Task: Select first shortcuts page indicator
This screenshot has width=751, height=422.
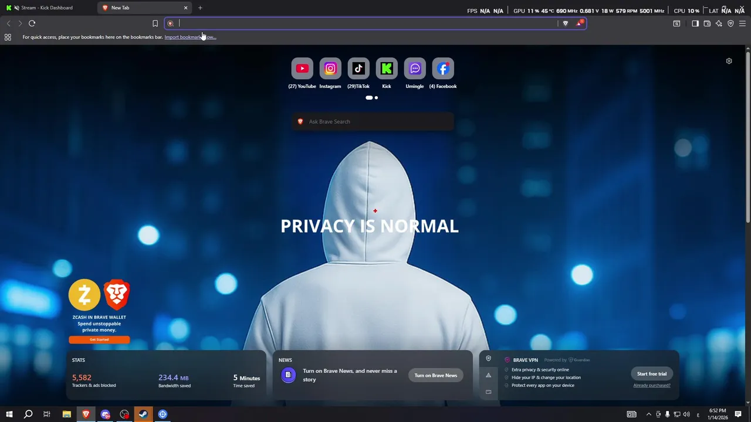Action: click(369, 98)
